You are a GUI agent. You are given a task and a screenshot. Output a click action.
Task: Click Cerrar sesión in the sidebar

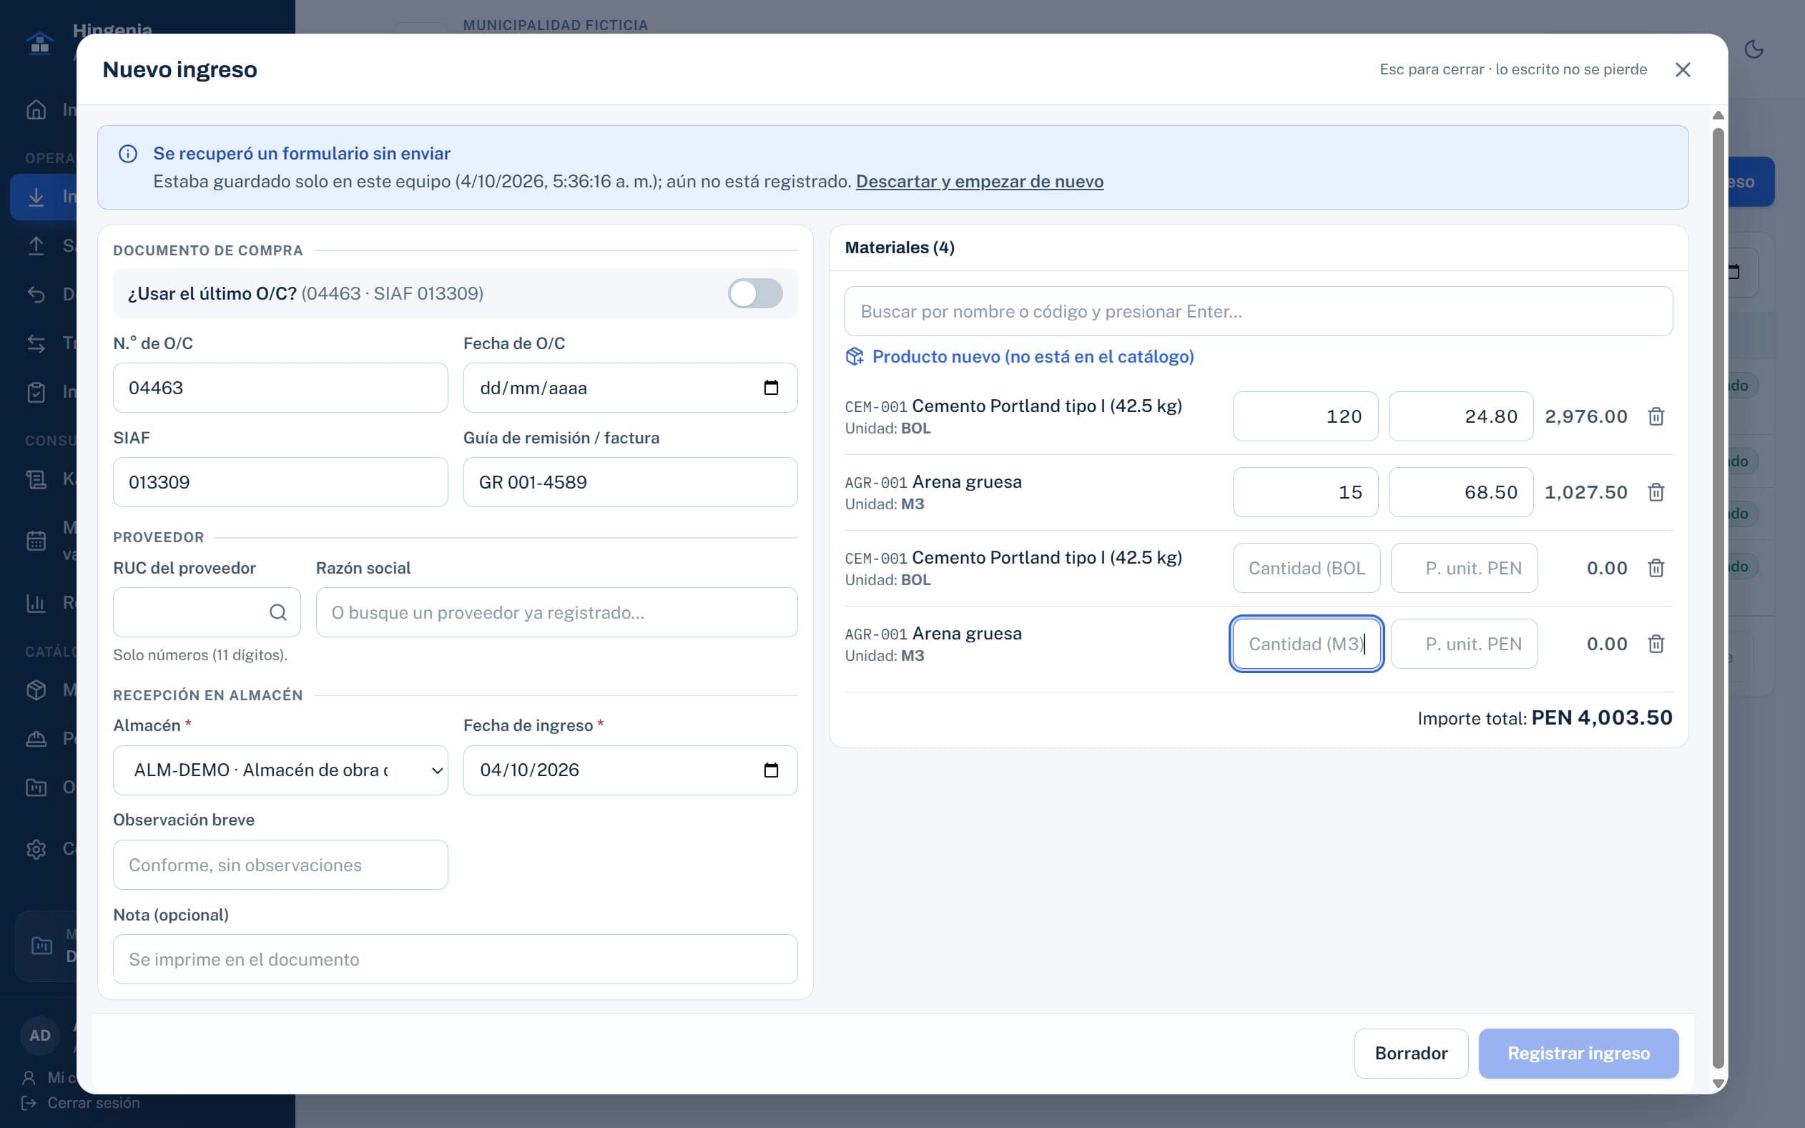93,1103
